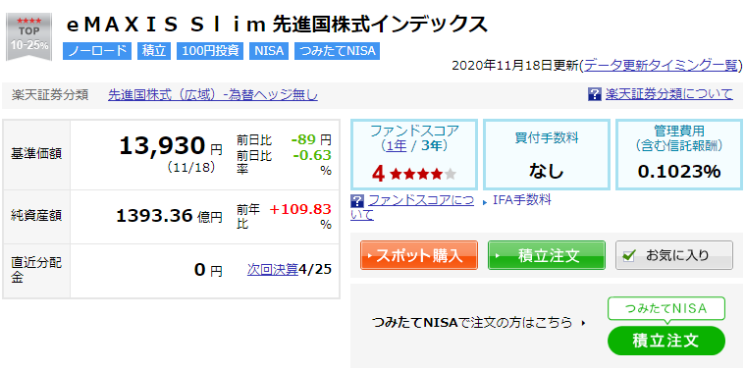Click the rounded つみたてNISA 積立注文 button

666,341
